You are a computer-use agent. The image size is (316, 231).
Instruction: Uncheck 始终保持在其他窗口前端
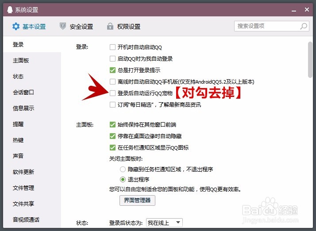coord(112,124)
